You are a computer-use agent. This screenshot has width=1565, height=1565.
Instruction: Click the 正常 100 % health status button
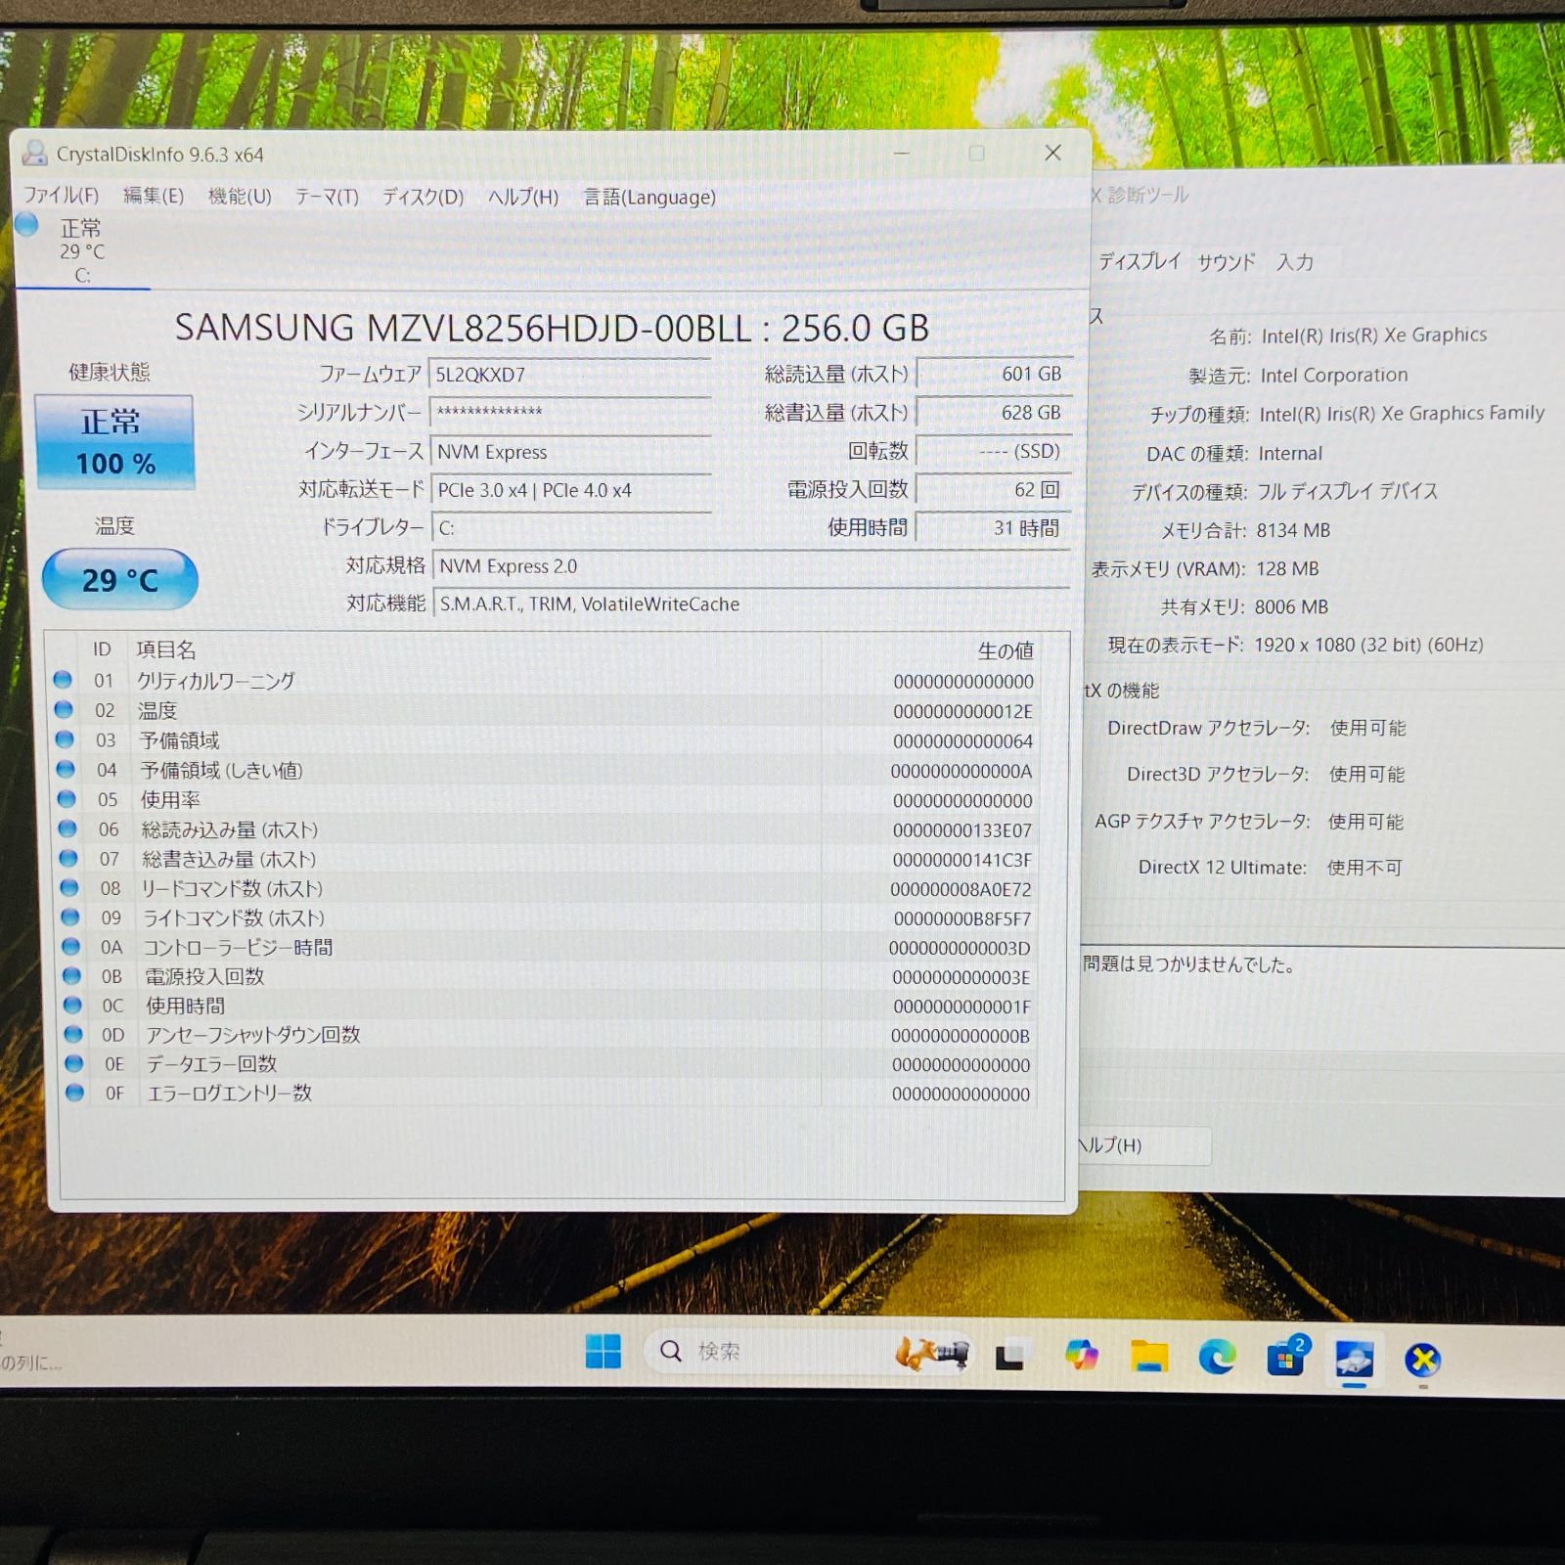(x=114, y=442)
